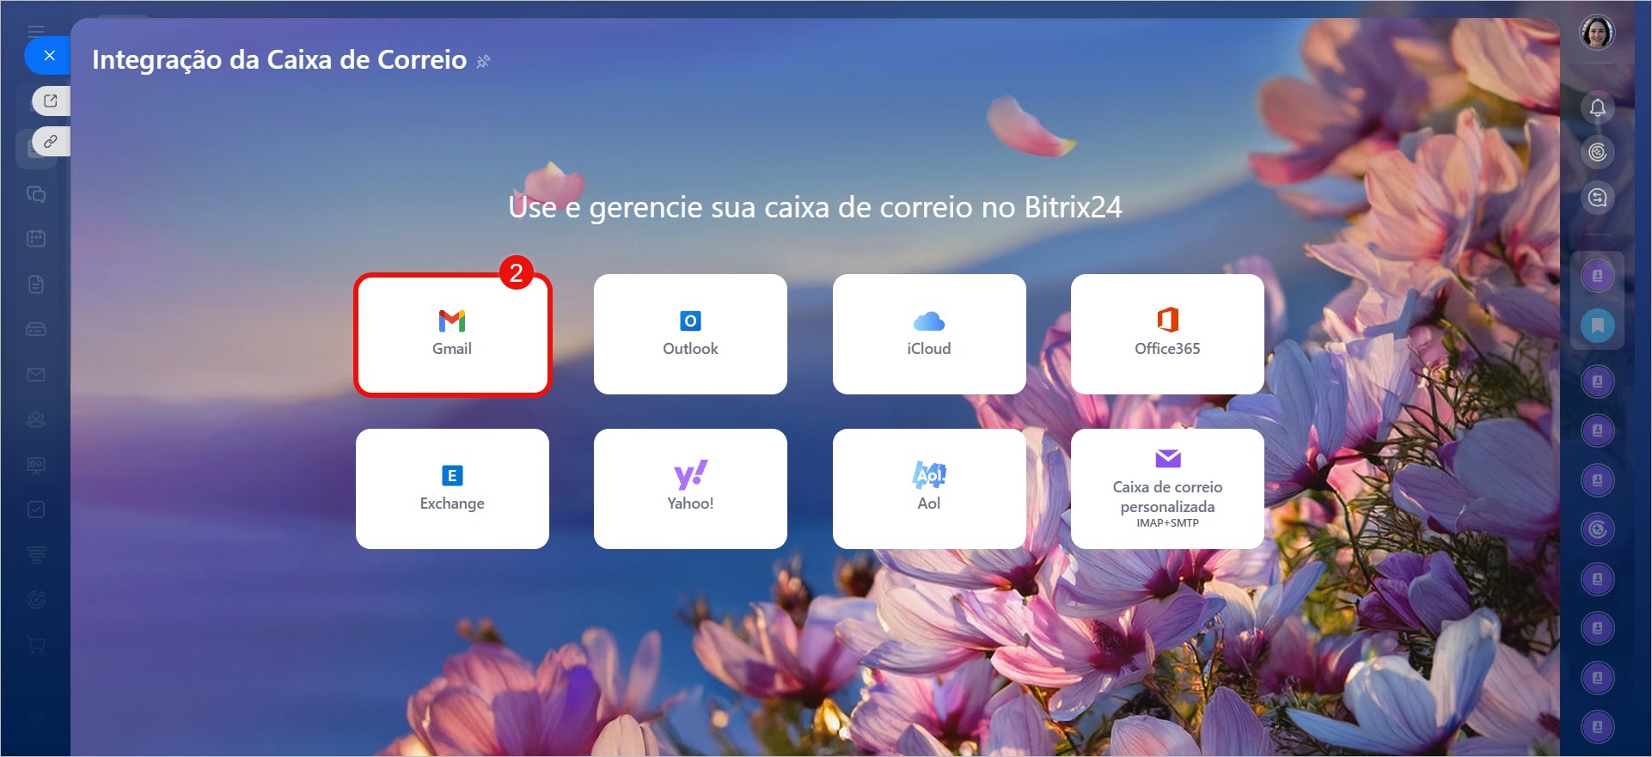
Task: Open the mail envelope icon in left sidebar
Action: coord(36,375)
